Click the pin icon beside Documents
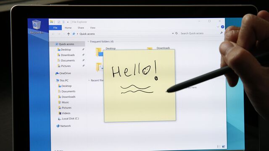Screen dimensions: 269x151 pos(83,60)
